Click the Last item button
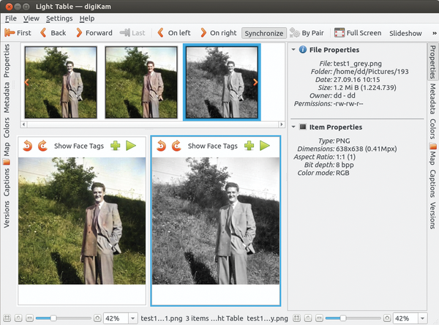Screen dimensions: 439x325 [x=132, y=33]
